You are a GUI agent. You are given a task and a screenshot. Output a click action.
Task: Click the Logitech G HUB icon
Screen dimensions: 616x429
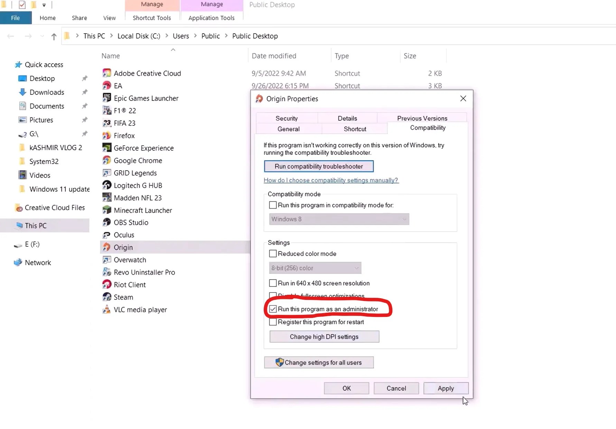[x=107, y=185]
